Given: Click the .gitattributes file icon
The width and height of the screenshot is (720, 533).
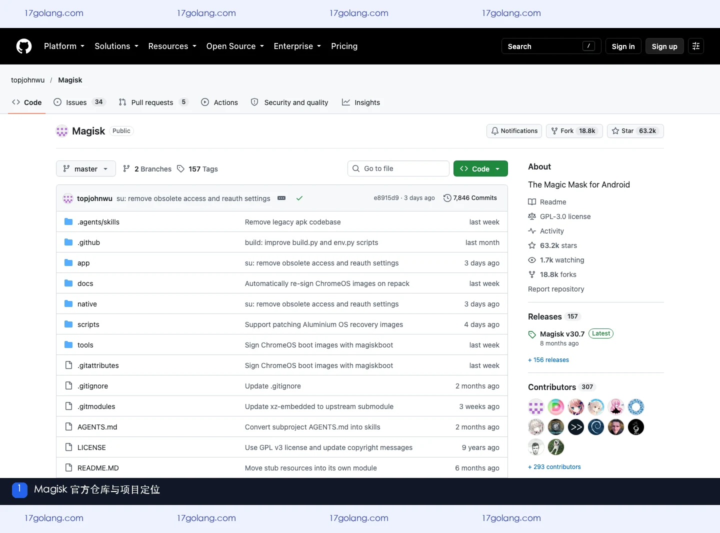Looking at the screenshot, I should point(68,365).
